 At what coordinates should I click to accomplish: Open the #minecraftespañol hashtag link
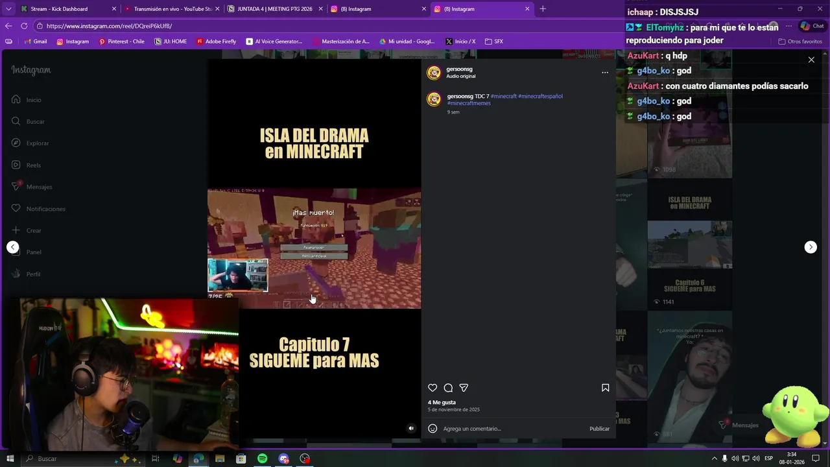[540, 96]
